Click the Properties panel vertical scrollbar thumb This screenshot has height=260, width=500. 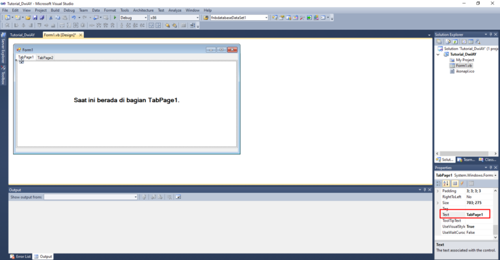tap(495, 229)
